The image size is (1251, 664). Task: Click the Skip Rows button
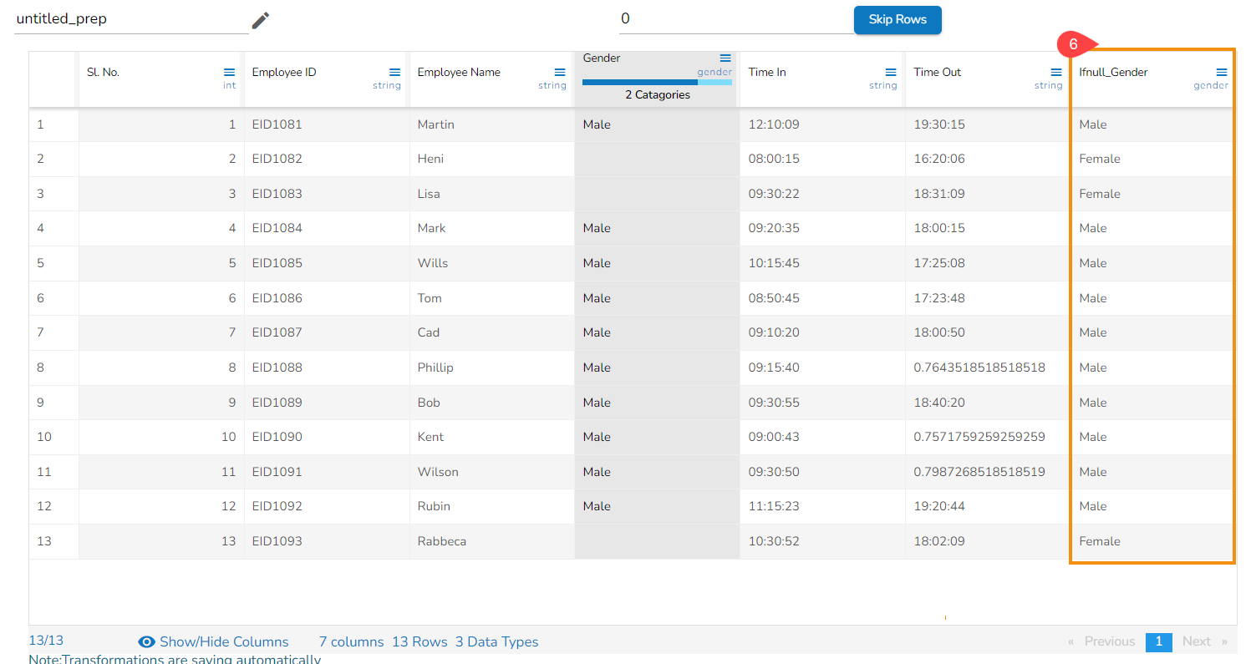(897, 20)
